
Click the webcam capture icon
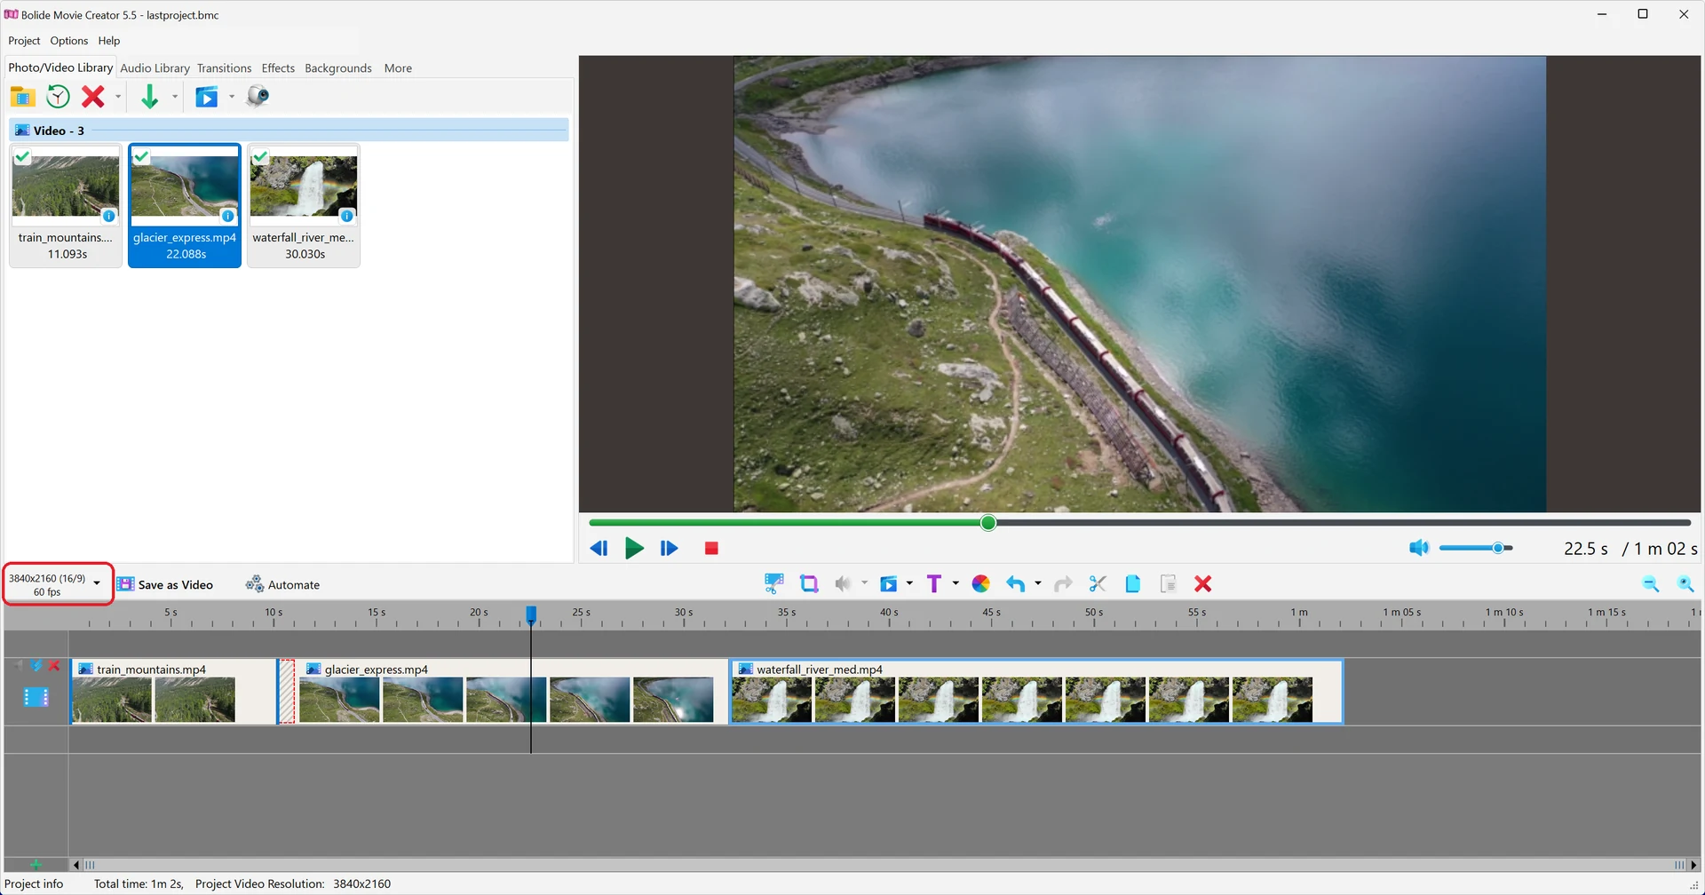click(258, 96)
